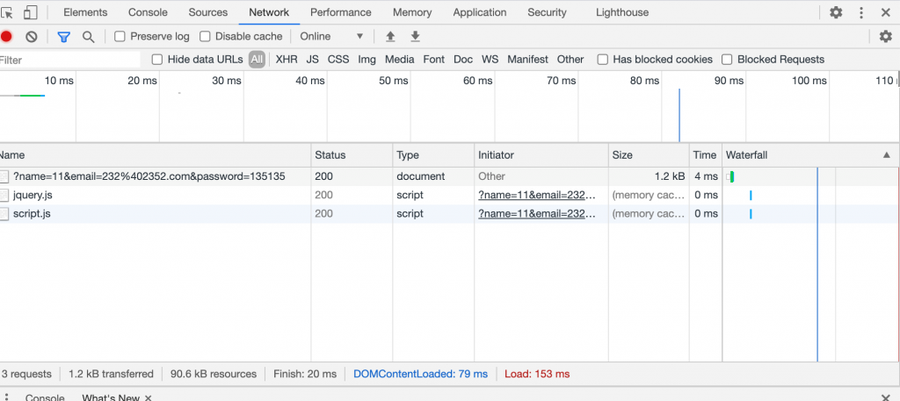The height and width of the screenshot is (401, 900).
Task: Toggle the filter funnel icon
Action: [63, 37]
